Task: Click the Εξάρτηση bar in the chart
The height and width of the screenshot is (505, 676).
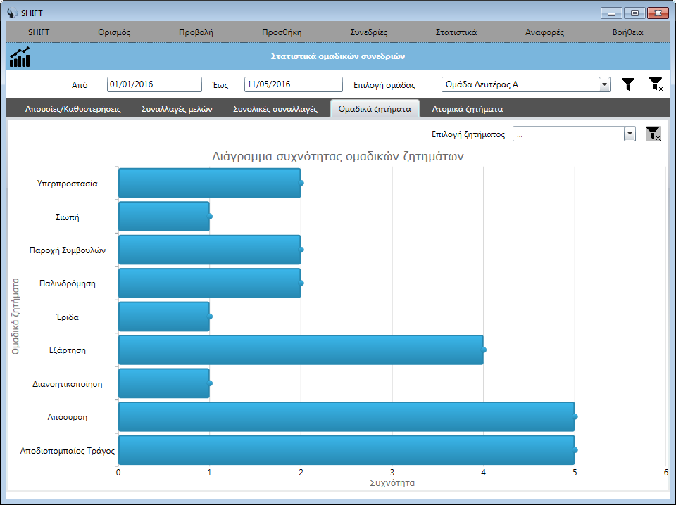Action: [x=301, y=350]
